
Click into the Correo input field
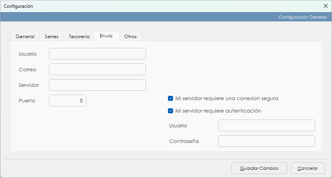97,69
